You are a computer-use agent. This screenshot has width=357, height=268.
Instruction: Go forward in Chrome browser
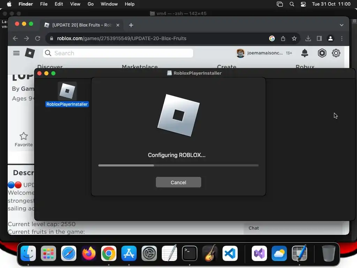(26, 38)
